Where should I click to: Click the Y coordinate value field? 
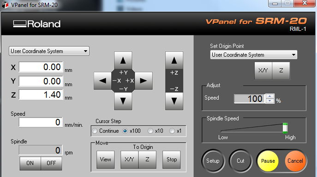tap(41, 81)
